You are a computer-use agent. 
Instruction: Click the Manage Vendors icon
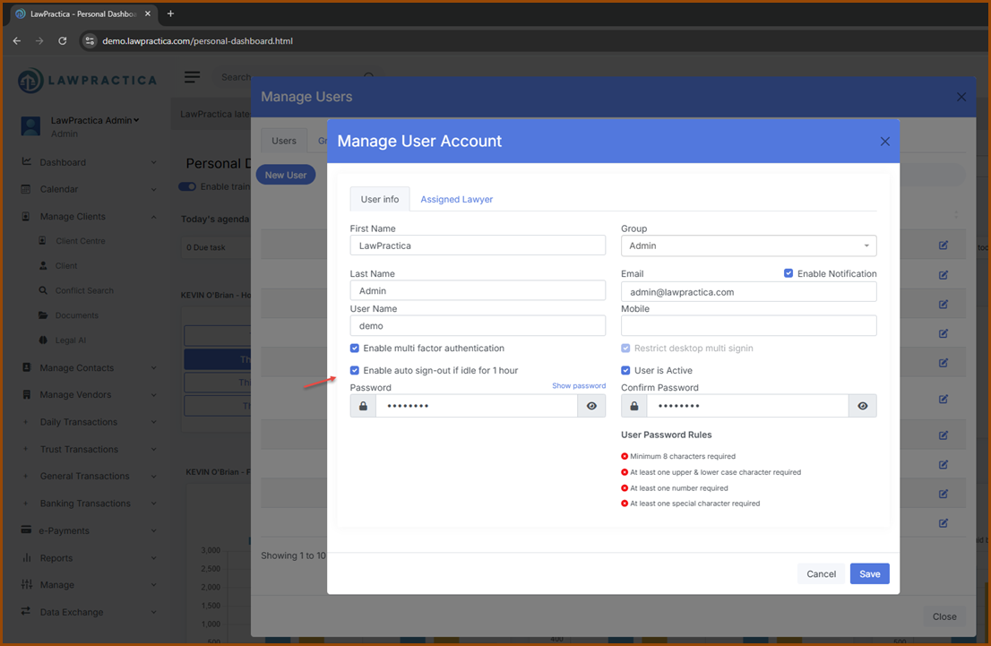click(27, 394)
